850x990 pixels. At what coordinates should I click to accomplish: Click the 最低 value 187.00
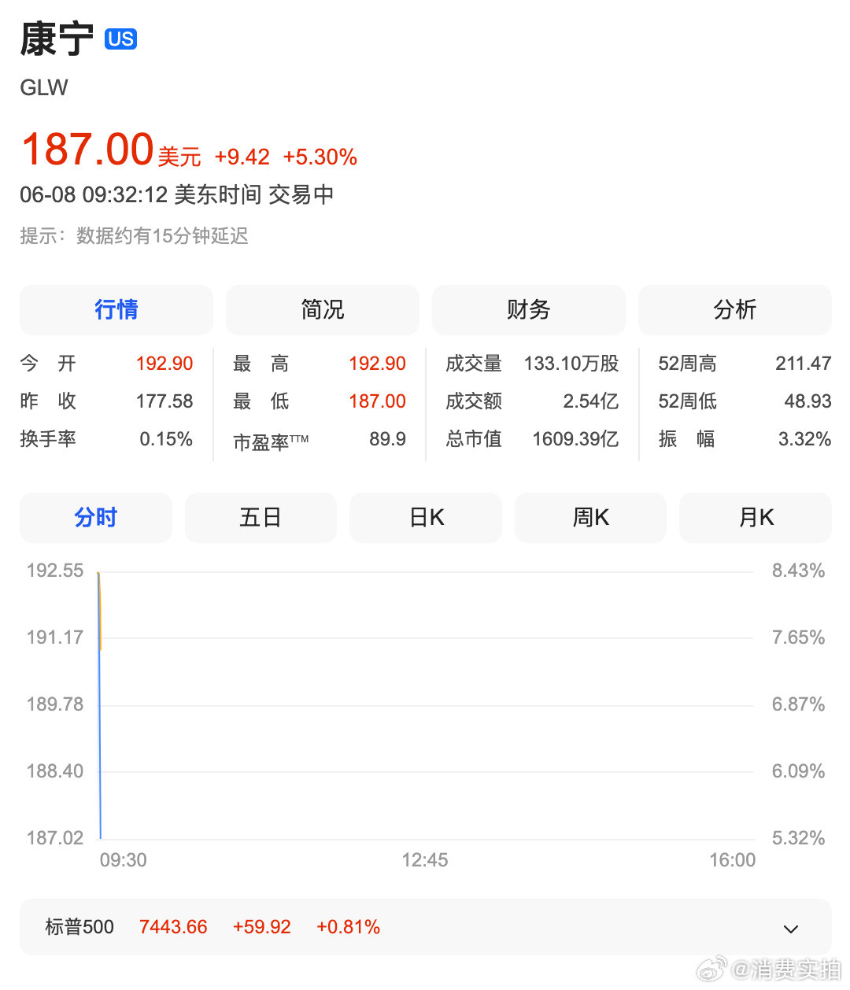click(378, 401)
